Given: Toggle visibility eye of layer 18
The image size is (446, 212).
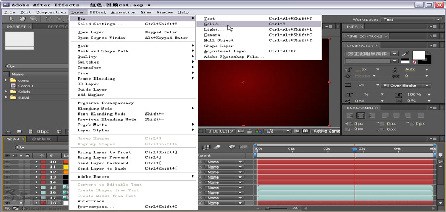Looking at the screenshot, I should click(7, 203).
